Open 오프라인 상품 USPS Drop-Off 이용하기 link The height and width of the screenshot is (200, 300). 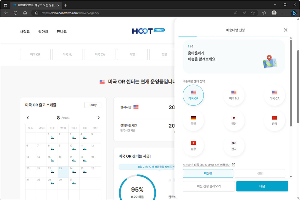206,165
